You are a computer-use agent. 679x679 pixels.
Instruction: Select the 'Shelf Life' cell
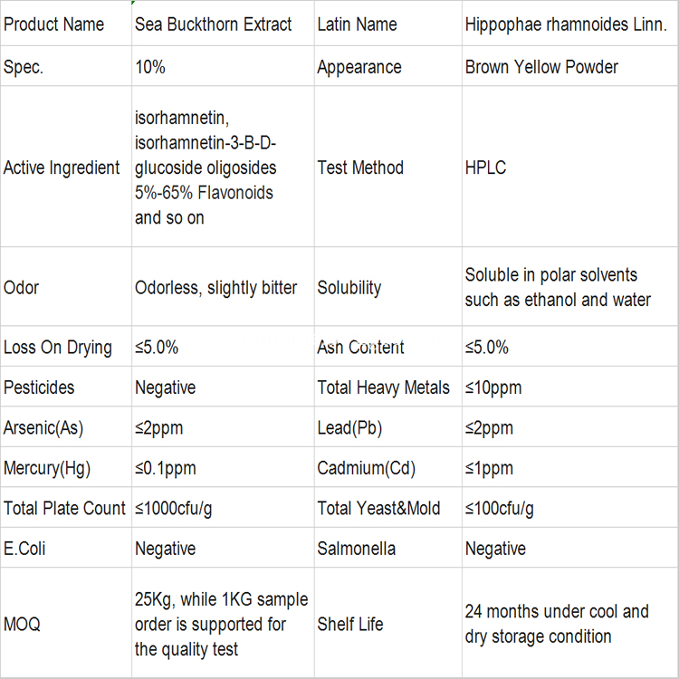[350, 624]
